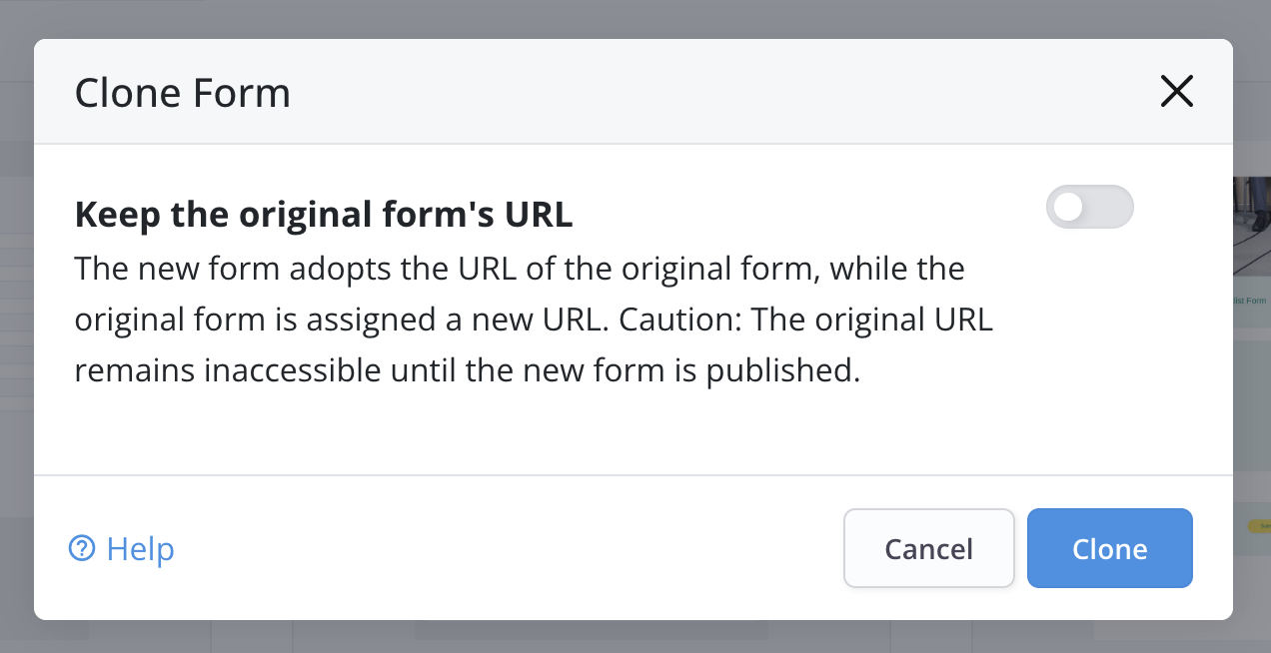Image resolution: width=1271 pixels, height=653 pixels.
Task: Click the dimmed form thumbnail photo behind dialog
Action: click(x=1251, y=225)
